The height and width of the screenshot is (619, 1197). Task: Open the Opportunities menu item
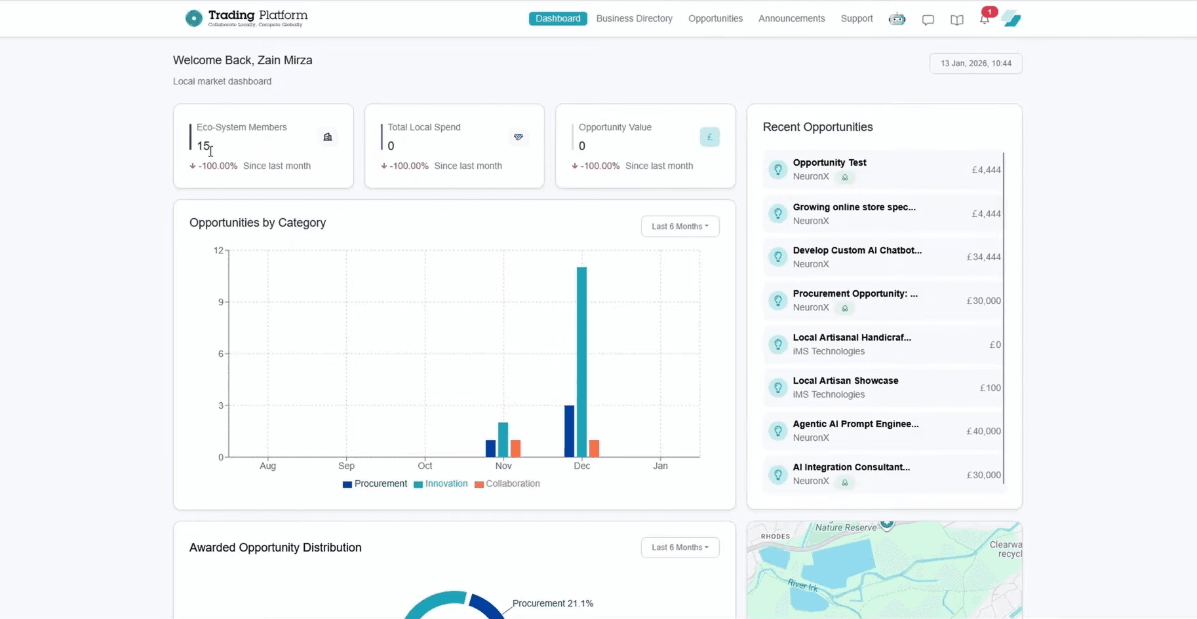coord(715,18)
